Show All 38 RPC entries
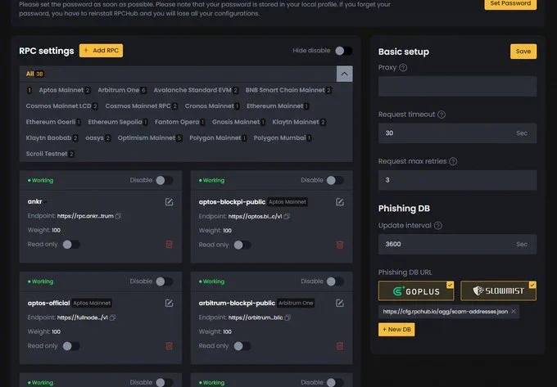Screen dimensions: 557x387 [34, 74]
